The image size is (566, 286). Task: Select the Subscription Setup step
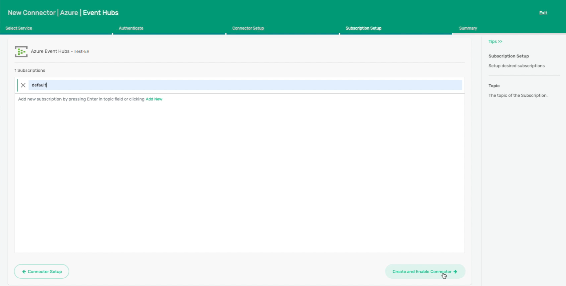(363, 28)
